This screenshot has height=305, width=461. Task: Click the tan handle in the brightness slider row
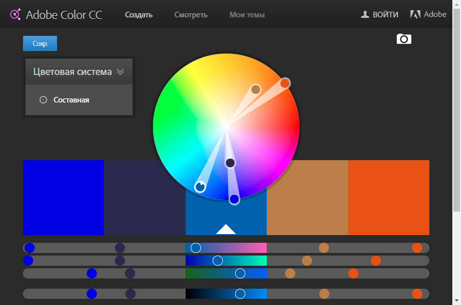point(324,294)
